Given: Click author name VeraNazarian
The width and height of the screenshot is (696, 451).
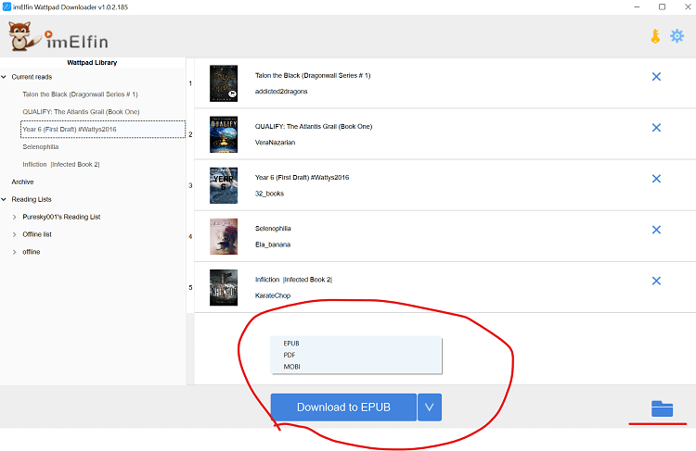Looking at the screenshot, I should click(x=275, y=143).
